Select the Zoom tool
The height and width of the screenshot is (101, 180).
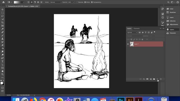[3, 74]
